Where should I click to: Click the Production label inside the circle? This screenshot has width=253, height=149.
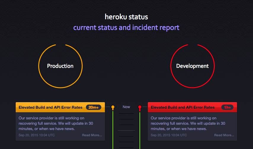pyautogui.click(x=60, y=66)
